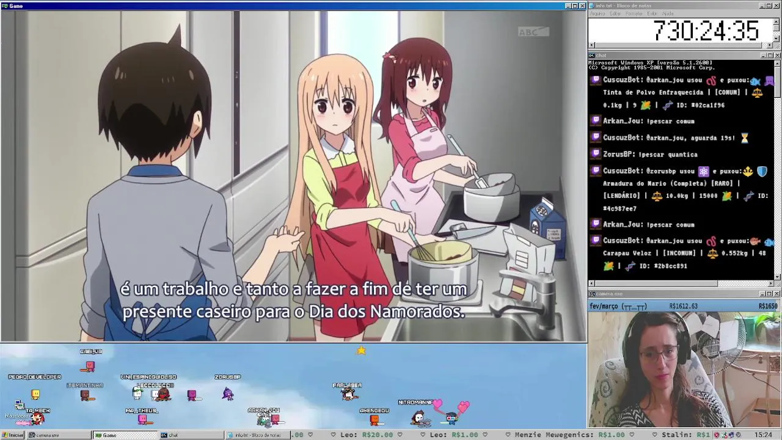Switch to camera.exe in the taskbar

pos(59,435)
